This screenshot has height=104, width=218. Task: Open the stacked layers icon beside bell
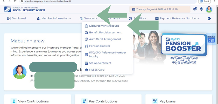(195, 9)
